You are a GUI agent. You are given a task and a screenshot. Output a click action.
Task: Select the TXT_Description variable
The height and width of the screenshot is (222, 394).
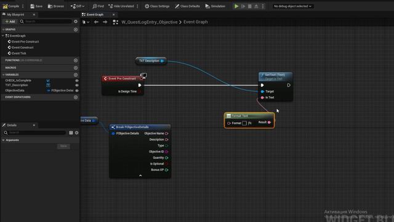(17, 85)
